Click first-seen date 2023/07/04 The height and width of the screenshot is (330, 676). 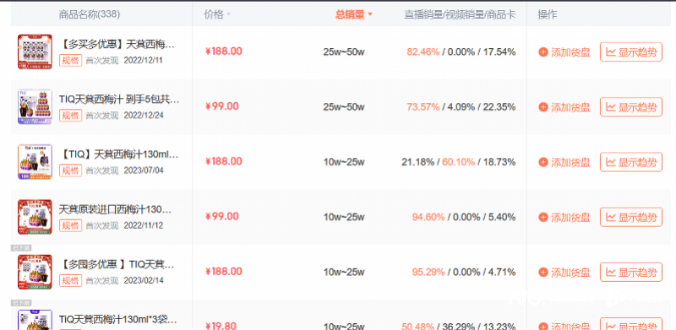(144, 170)
